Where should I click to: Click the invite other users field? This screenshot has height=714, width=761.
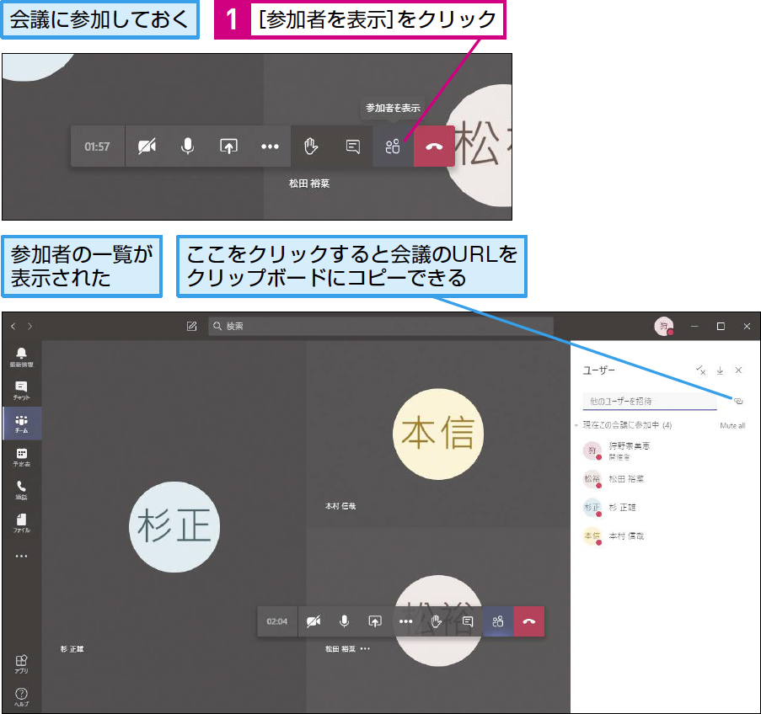pos(650,401)
